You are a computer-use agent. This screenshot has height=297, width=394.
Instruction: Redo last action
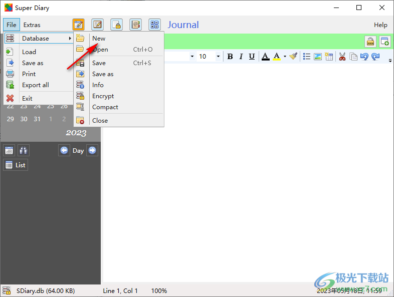pyautogui.click(x=375, y=57)
